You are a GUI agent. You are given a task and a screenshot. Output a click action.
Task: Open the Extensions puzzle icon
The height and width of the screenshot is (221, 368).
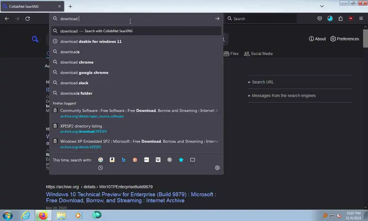click(340, 19)
